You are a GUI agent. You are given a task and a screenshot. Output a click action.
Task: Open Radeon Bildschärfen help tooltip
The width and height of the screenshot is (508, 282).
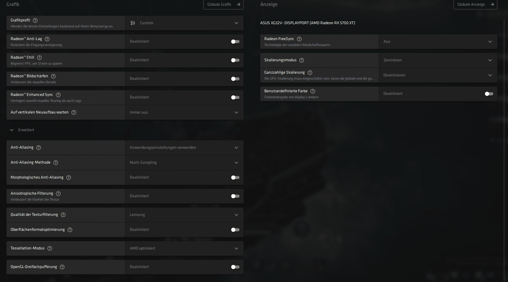pos(53,76)
